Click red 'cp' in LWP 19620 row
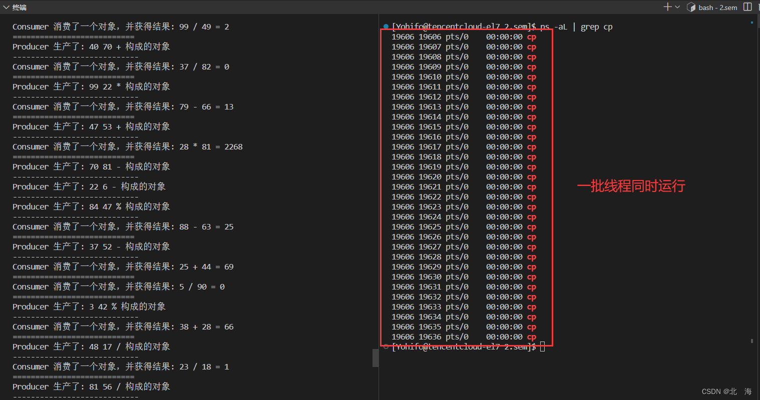This screenshot has width=760, height=400. 532,177
